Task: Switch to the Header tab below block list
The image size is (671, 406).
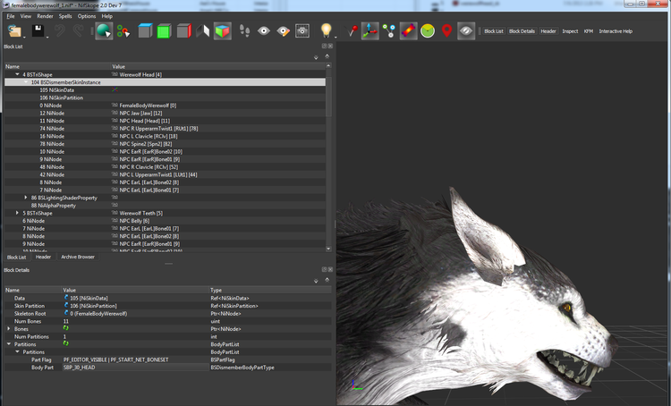Action: click(x=43, y=258)
